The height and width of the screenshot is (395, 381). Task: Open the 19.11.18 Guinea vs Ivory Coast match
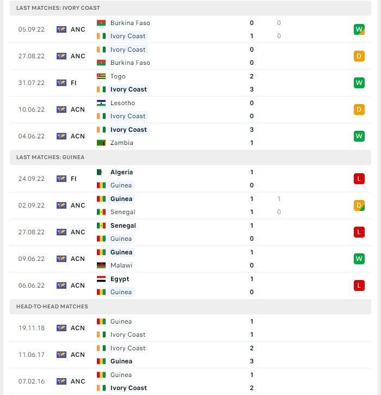point(190,328)
